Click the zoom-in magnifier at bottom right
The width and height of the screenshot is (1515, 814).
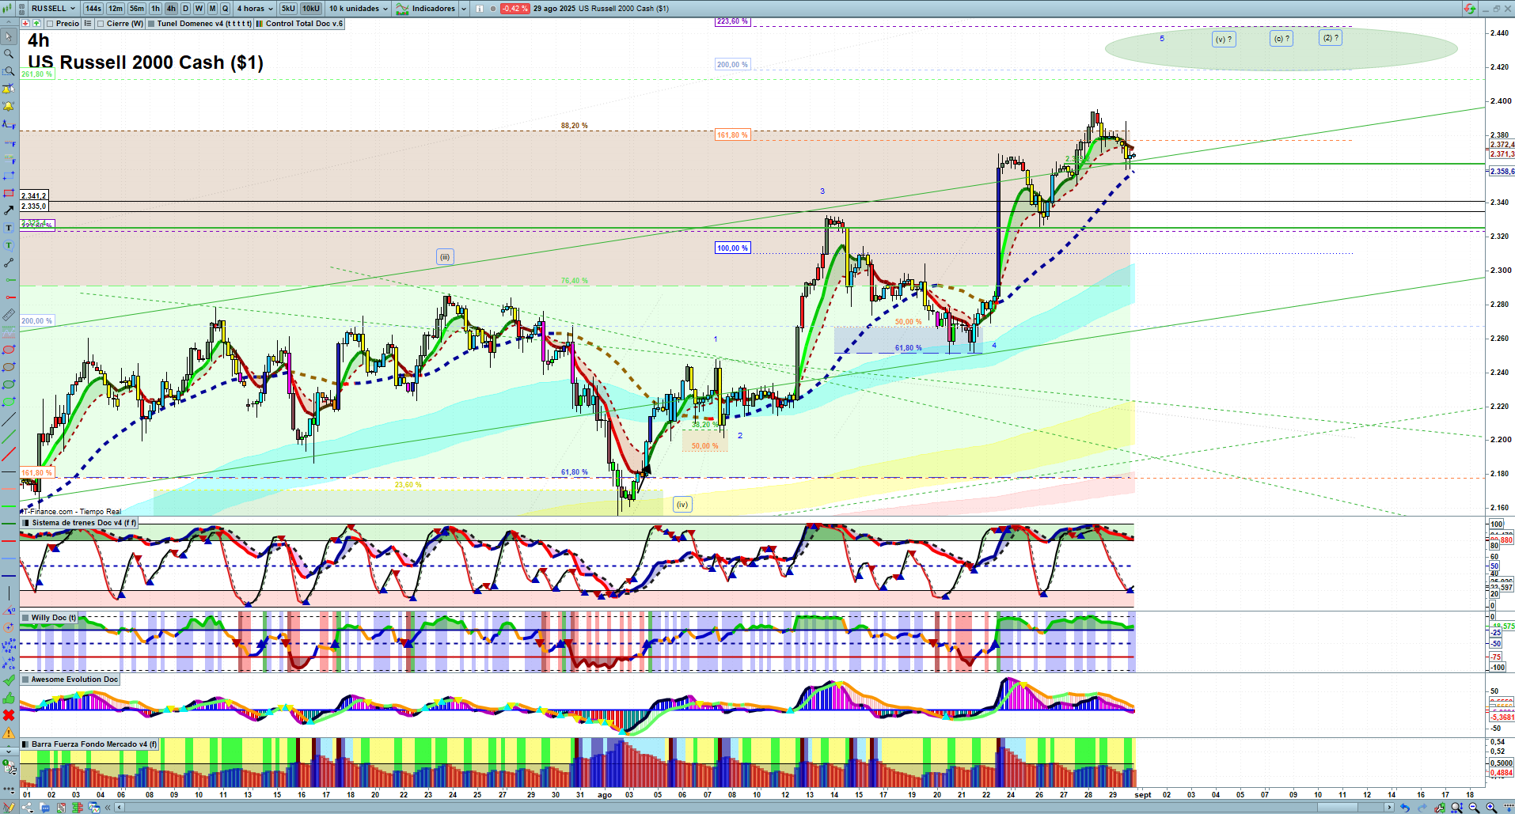(1491, 808)
